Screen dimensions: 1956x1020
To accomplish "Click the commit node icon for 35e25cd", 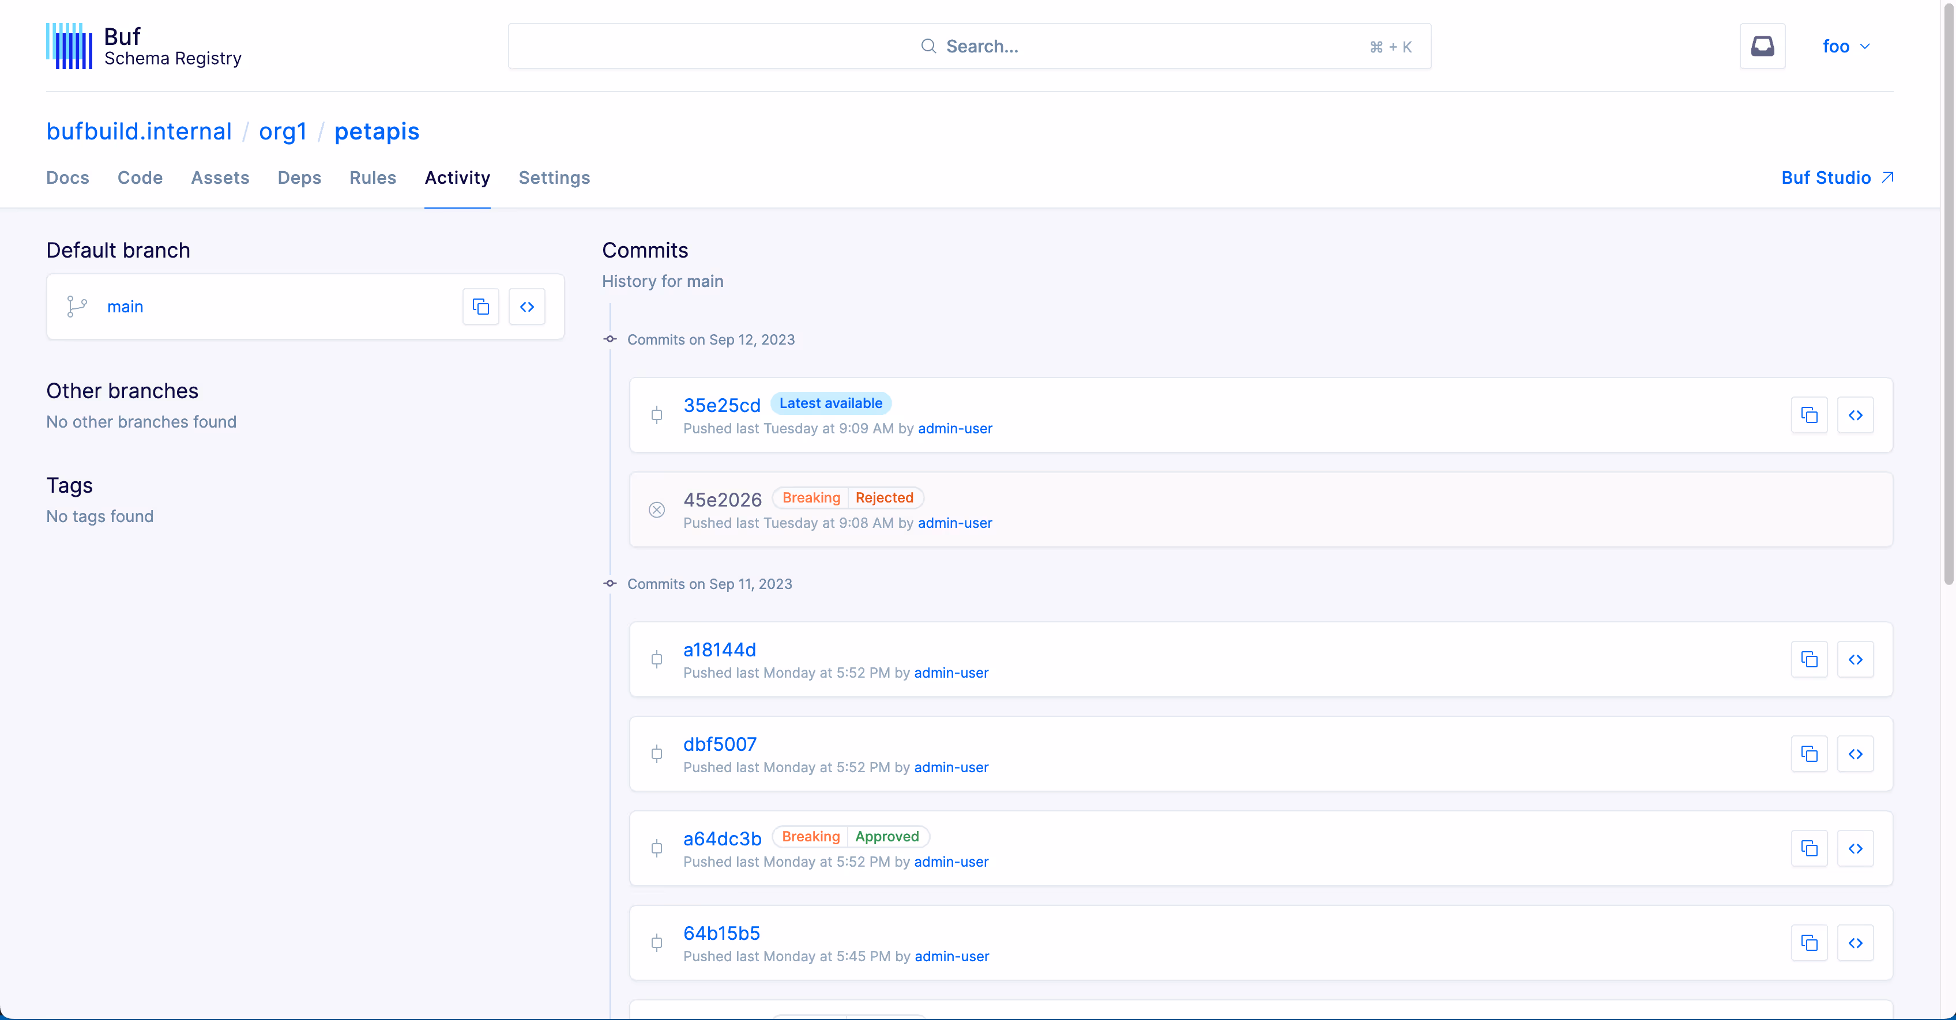I will coord(657,415).
